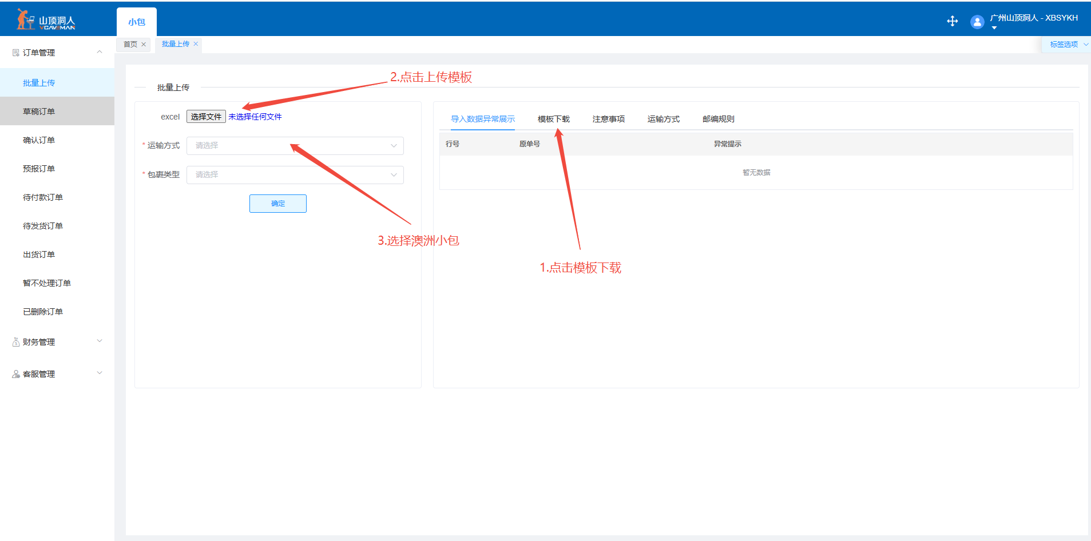1091x541 pixels.
Task: Click the 财务管理 menu icon
Action: pos(16,342)
